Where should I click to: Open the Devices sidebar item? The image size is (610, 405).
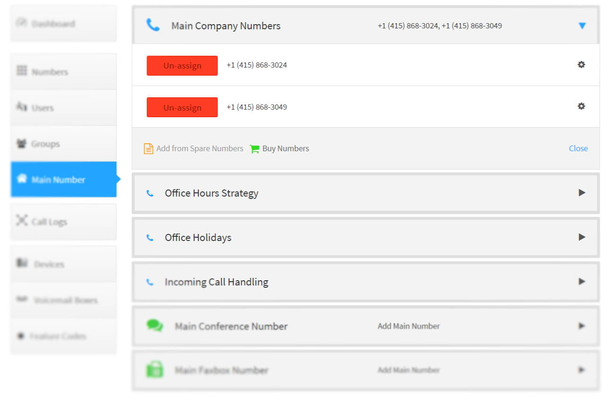(64, 264)
